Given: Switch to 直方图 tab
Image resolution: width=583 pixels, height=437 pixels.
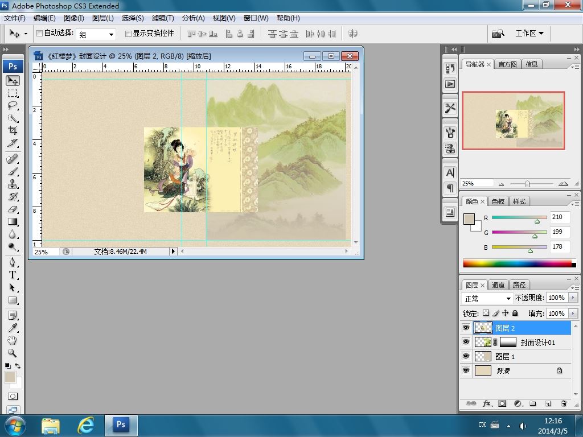Looking at the screenshot, I should [507, 64].
